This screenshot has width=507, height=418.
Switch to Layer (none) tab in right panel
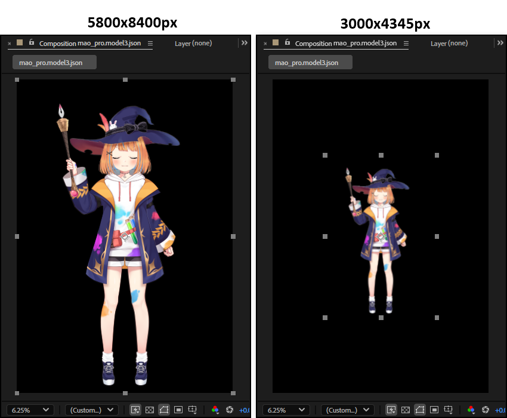point(449,44)
